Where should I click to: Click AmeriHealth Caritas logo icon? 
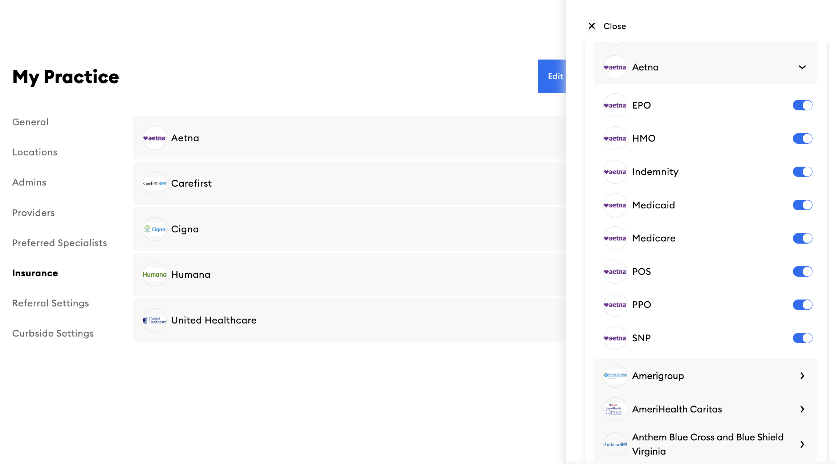(x=615, y=409)
